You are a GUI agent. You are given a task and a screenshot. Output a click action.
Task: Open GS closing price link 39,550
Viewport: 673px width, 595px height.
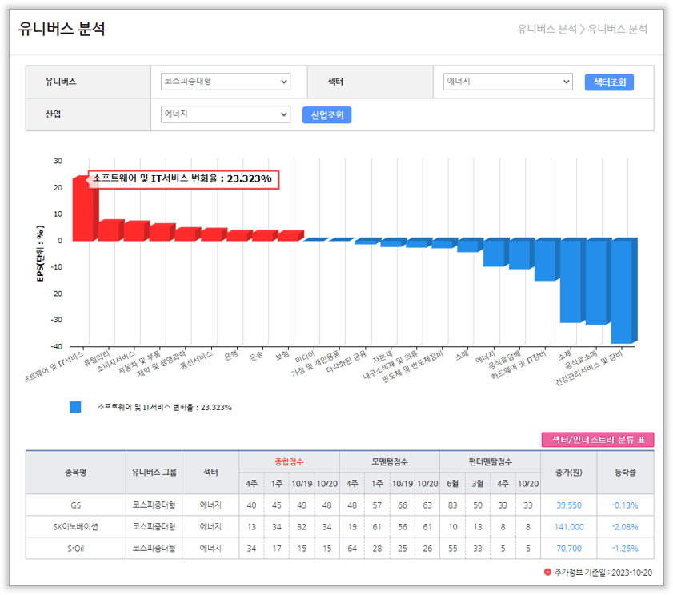(569, 505)
